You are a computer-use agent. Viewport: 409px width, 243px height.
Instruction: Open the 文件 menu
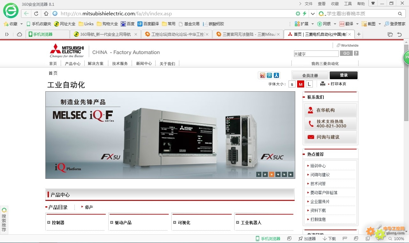tap(309, 4)
